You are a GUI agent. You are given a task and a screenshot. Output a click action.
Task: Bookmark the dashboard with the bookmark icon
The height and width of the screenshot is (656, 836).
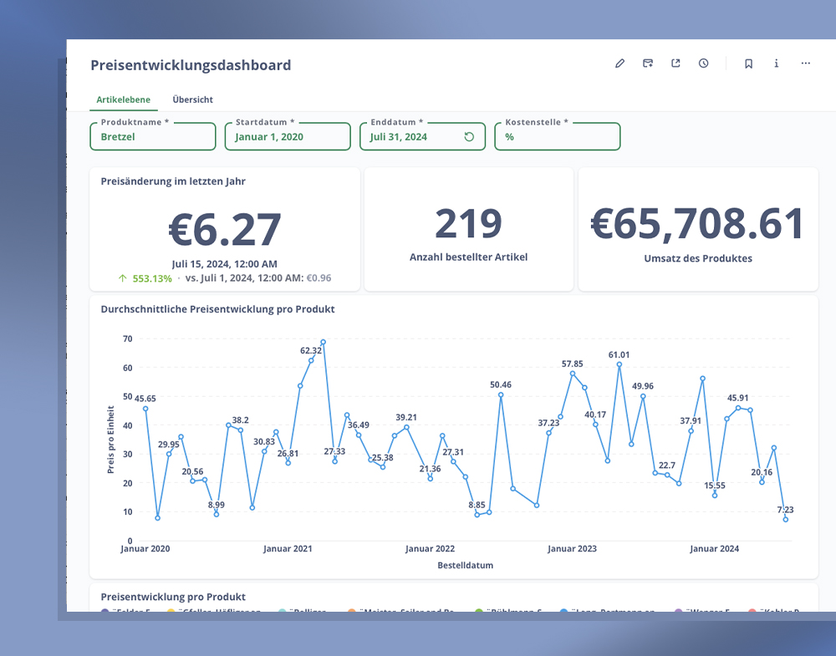pos(748,64)
